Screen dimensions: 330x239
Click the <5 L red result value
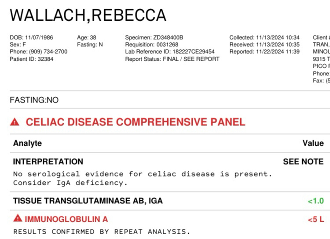click(x=315, y=220)
